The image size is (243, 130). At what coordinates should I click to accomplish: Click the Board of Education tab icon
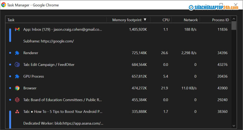point(17,100)
